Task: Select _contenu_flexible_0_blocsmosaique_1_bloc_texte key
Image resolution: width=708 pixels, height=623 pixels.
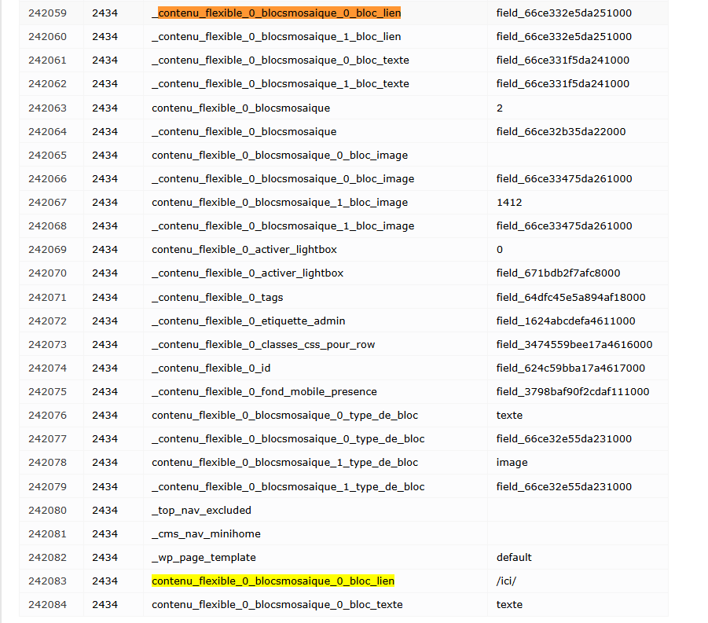Action: tap(281, 83)
